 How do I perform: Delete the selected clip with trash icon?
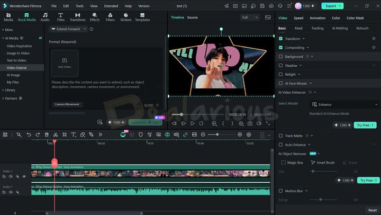point(47,135)
